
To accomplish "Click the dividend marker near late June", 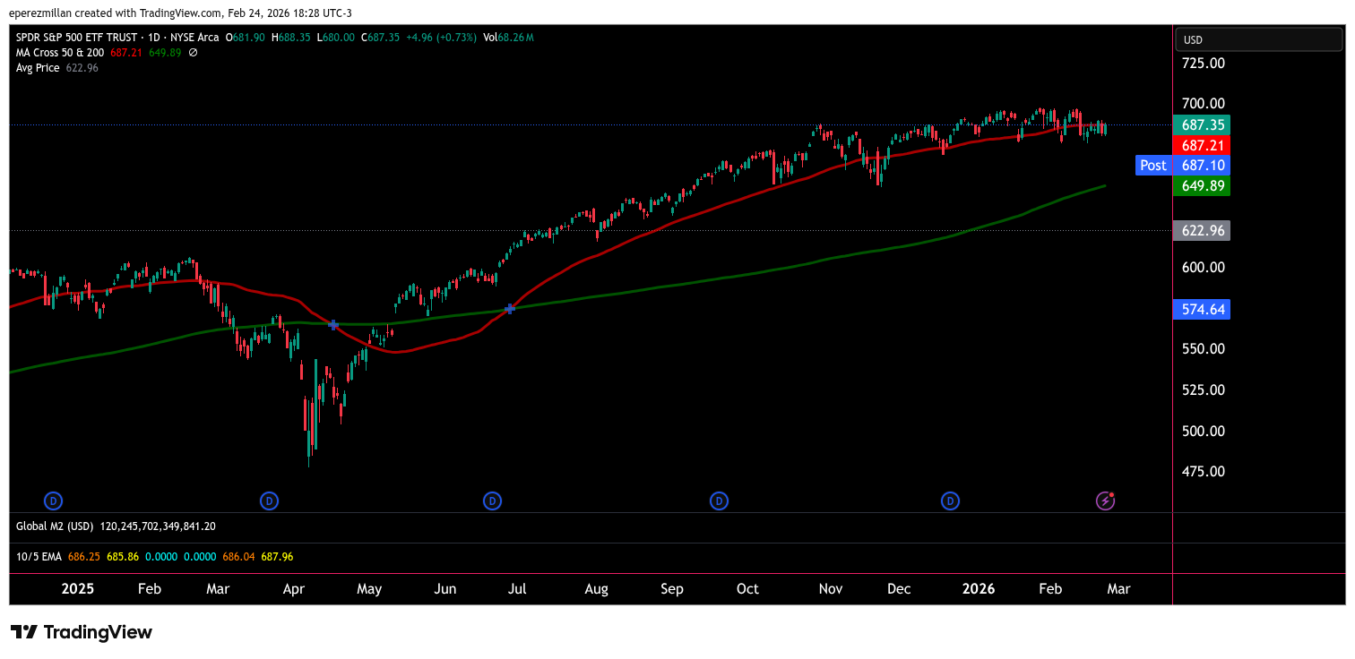I will point(492,501).
